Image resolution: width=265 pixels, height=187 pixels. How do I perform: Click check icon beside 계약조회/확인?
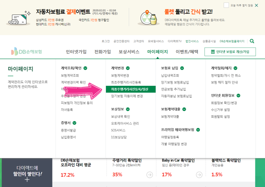coord(85,68)
